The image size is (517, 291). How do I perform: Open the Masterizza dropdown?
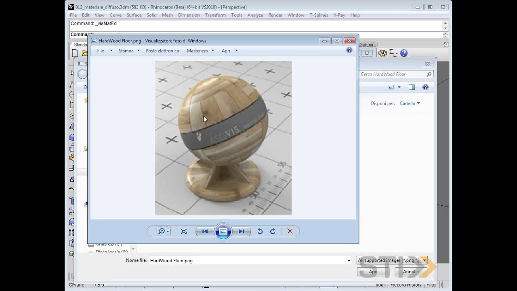pos(200,51)
